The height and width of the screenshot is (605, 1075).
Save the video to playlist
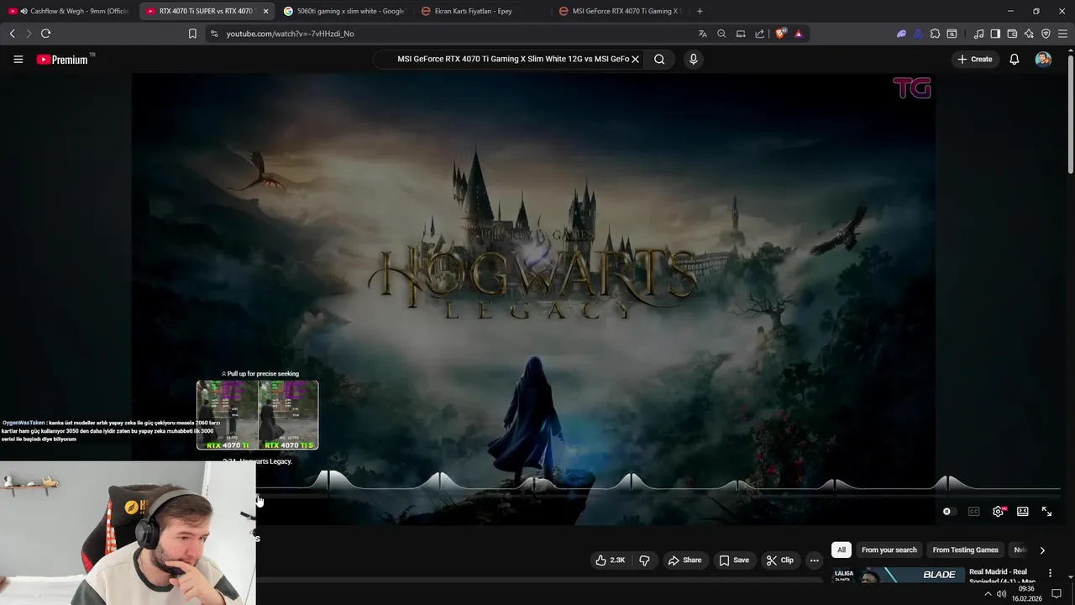[x=734, y=560]
